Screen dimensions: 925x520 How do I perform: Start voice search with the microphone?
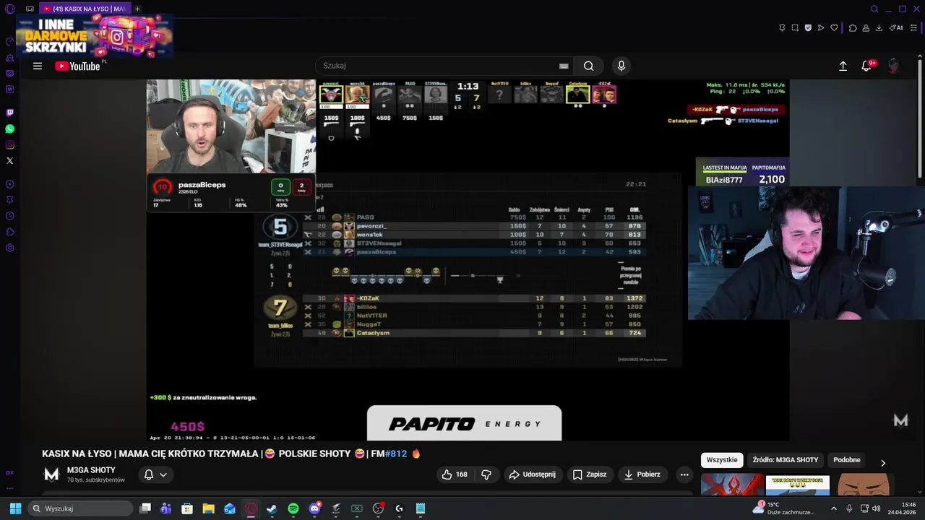[x=621, y=66]
